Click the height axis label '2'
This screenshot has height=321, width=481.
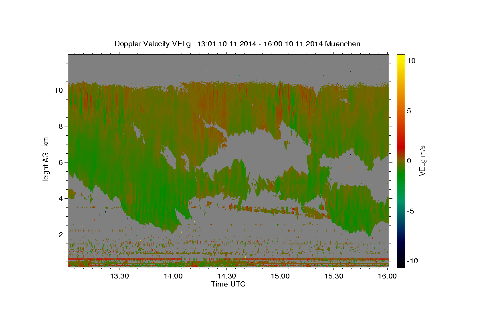click(x=61, y=235)
